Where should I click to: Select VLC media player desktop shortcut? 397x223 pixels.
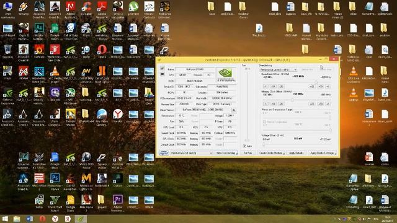(x=55, y=74)
